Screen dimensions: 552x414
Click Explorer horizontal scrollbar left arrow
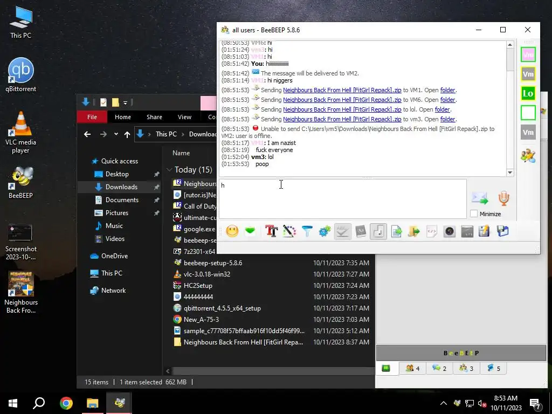tap(168, 371)
